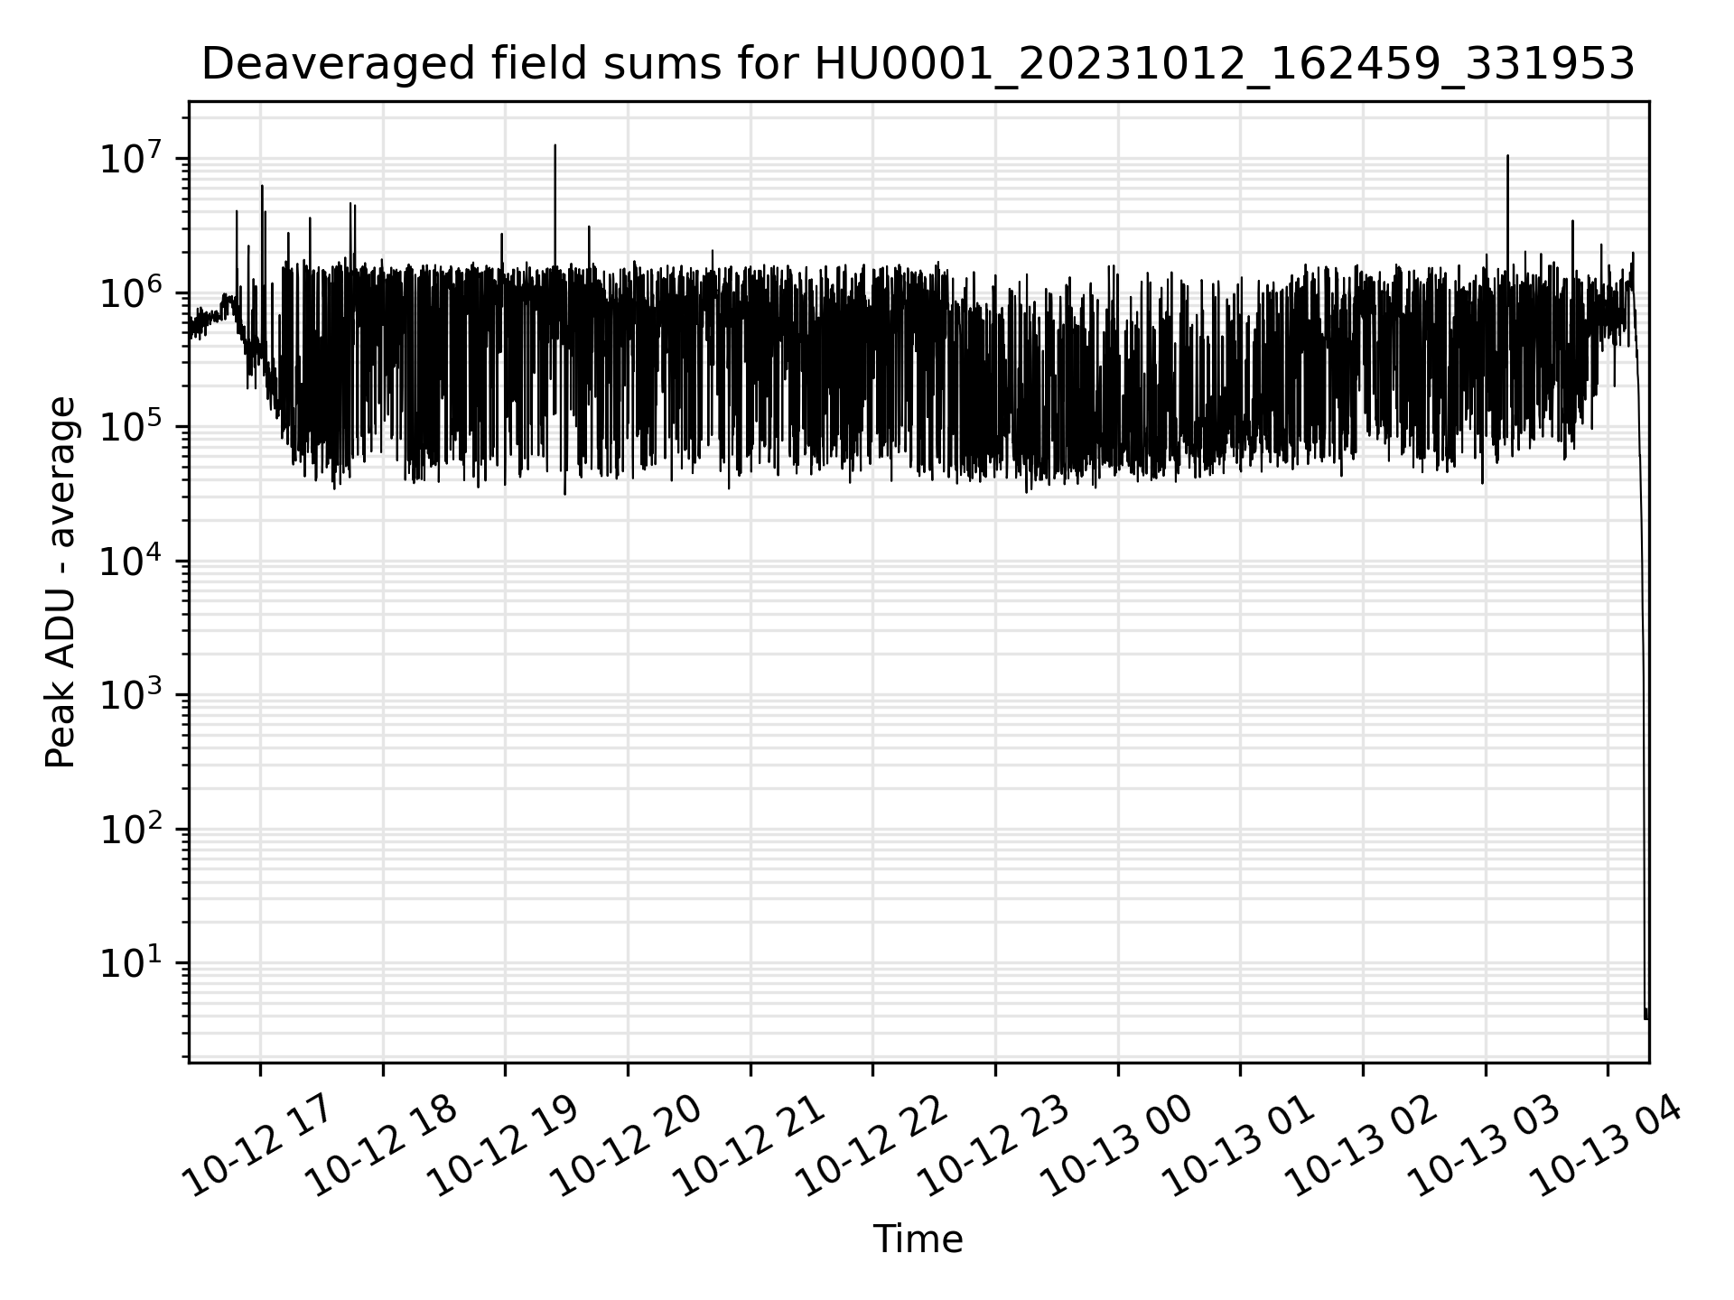Click the 10^6 y-axis tick label
Screen dimensions: 1734x1300
(132, 291)
